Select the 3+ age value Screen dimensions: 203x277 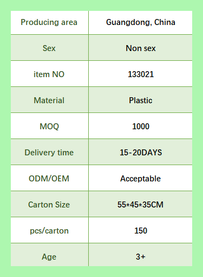coord(141,257)
